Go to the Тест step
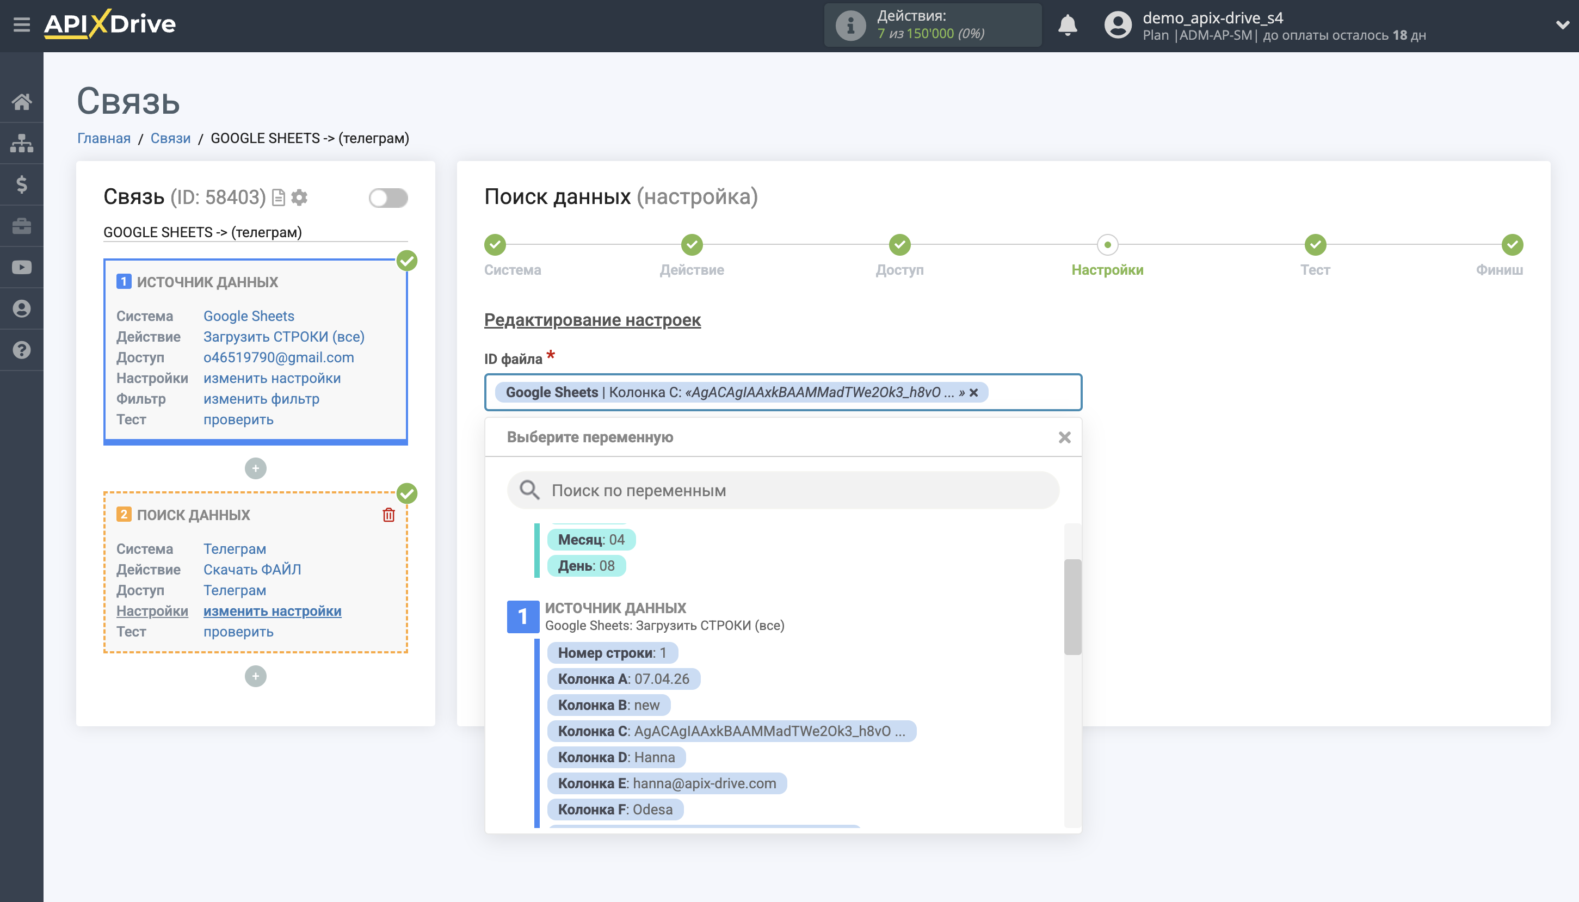Viewport: 1579px width, 902px height. click(1315, 245)
